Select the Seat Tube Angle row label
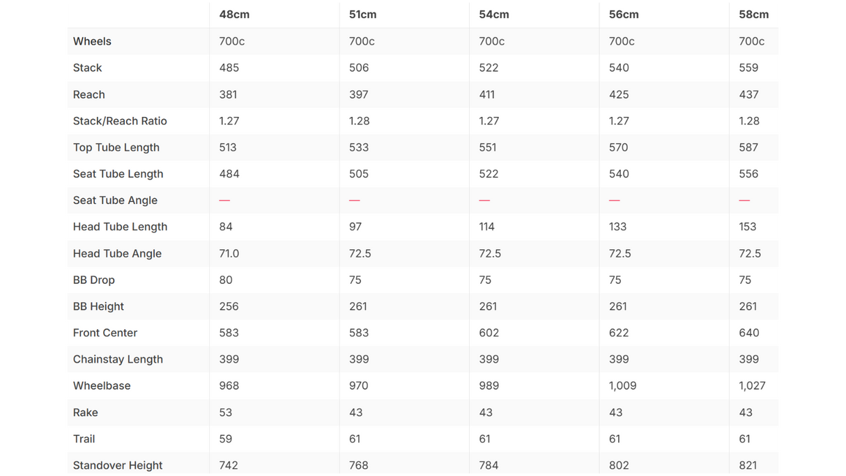The width and height of the screenshot is (846, 476). click(115, 200)
